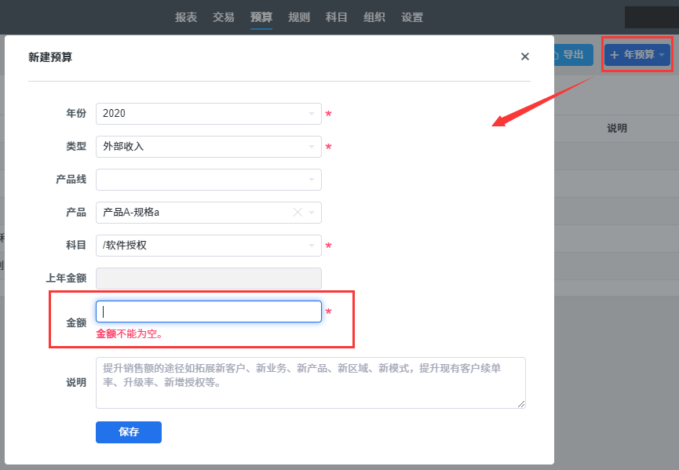
Task: Click the 导出 export button
Action: (x=572, y=55)
